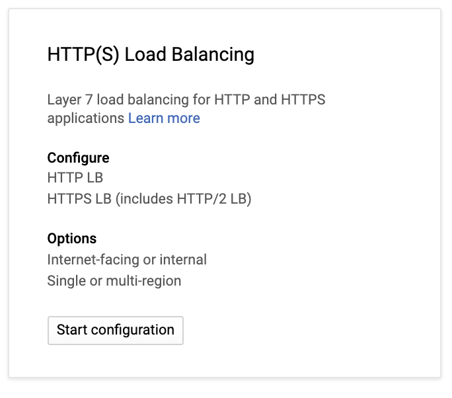This screenshot has width=452, height=398.
Task: Click the Options section heading
Action: (71, 239)
